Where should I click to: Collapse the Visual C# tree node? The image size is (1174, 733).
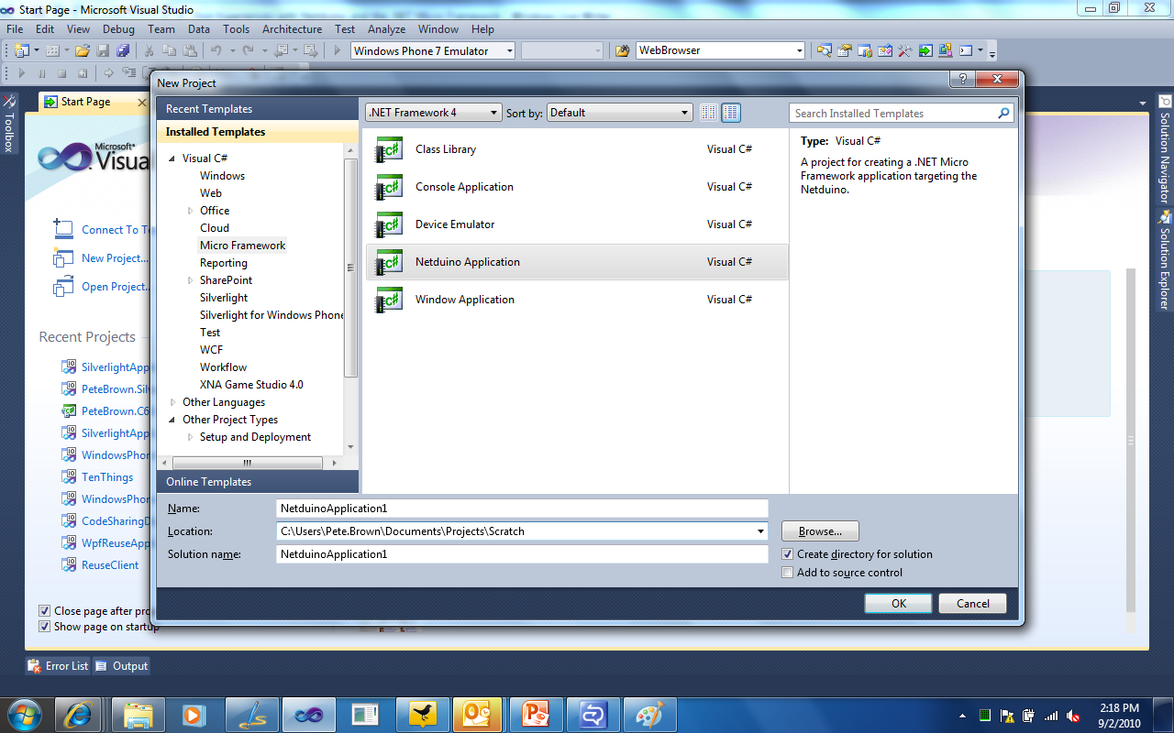coord(172,159)
